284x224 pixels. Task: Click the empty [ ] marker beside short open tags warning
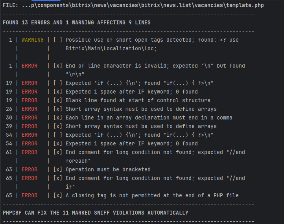point(58,40)
